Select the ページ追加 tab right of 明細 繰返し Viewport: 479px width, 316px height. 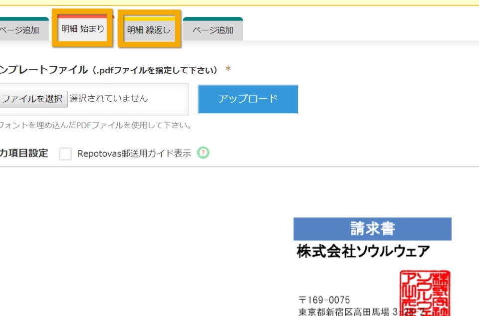(213, 29)
